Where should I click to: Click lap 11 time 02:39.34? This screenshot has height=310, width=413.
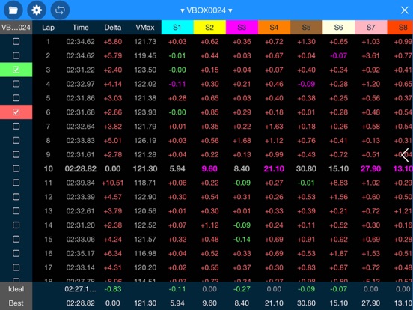click(81, 183)
